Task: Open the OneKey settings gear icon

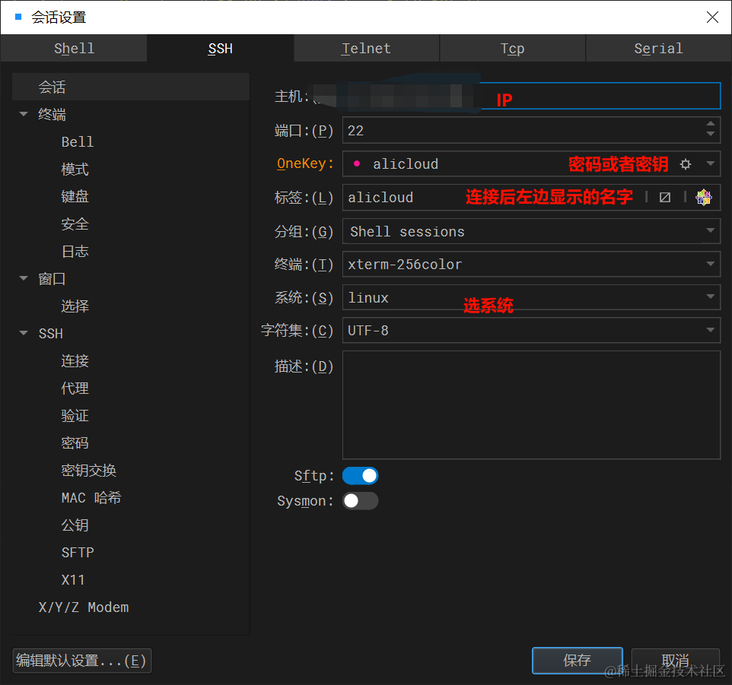Action: (686, 163)
